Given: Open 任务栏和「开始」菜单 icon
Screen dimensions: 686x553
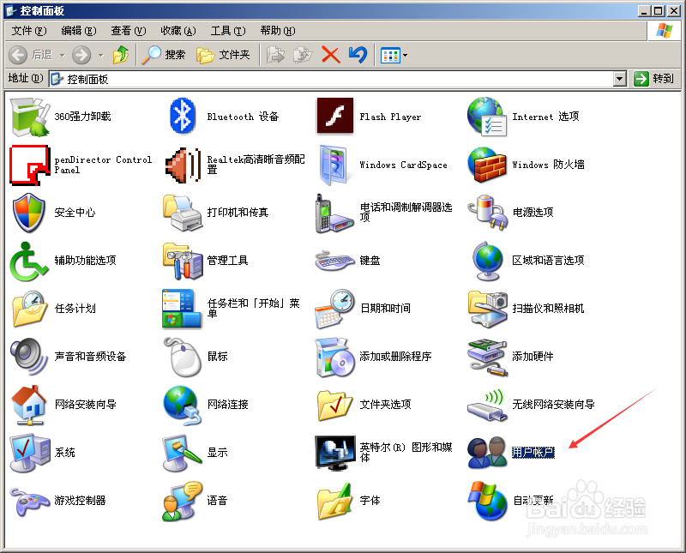Looking at the screenshot, I should click(182, 309).
